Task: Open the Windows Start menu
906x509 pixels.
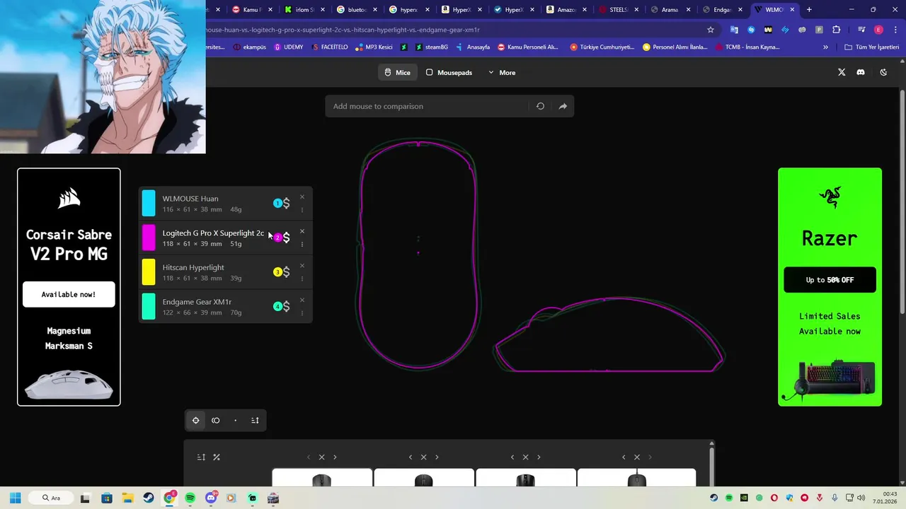Action: click(x=15, y=498)
